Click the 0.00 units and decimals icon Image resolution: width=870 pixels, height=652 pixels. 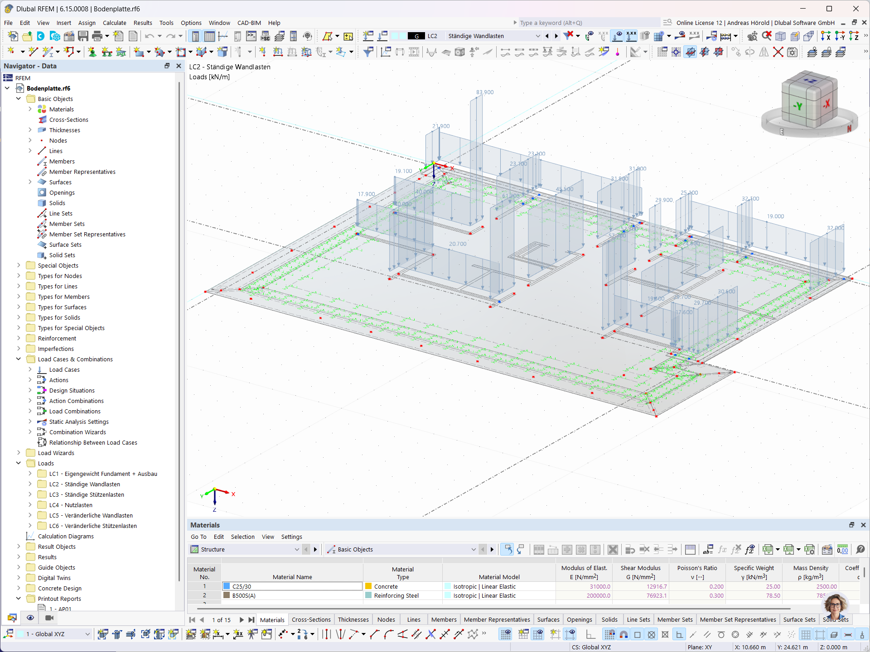point(842,549)
